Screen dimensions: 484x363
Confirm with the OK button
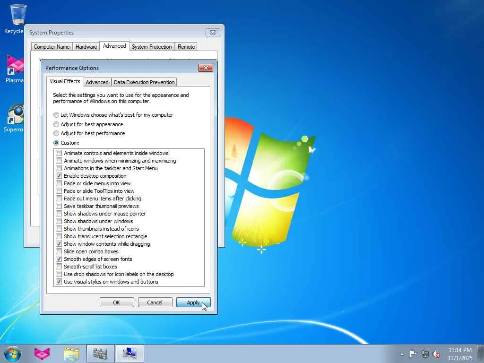tap(117, 302)
